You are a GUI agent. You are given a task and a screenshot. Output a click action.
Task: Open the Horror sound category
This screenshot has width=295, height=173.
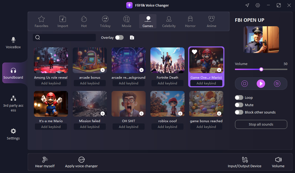[190, 21]
